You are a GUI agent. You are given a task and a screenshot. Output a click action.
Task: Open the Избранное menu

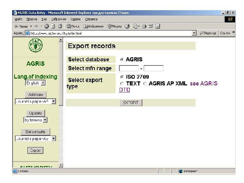59,19
